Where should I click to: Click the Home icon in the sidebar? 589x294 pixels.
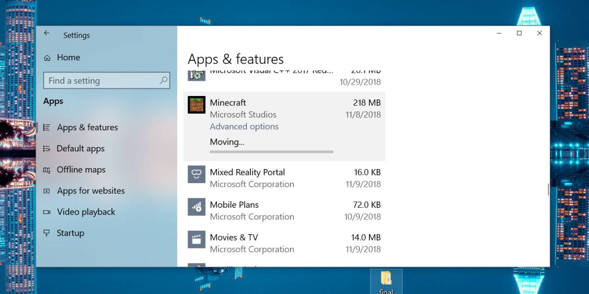coord(47,57)
